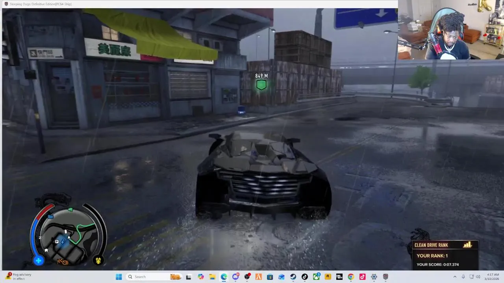The image size is (504, 283).
Task: Open the orange A app in taskbar
Action: click(258, 277)
